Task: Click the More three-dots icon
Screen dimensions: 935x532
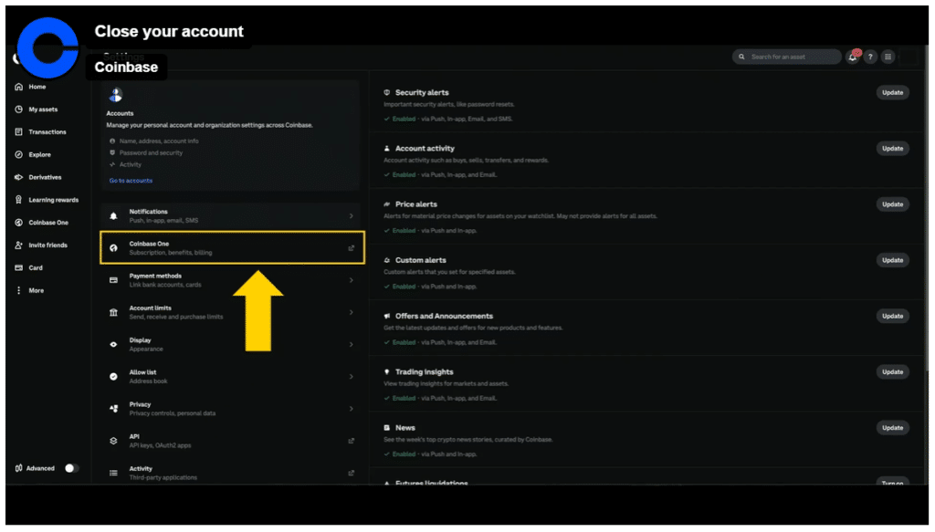Action: (18, 291)
